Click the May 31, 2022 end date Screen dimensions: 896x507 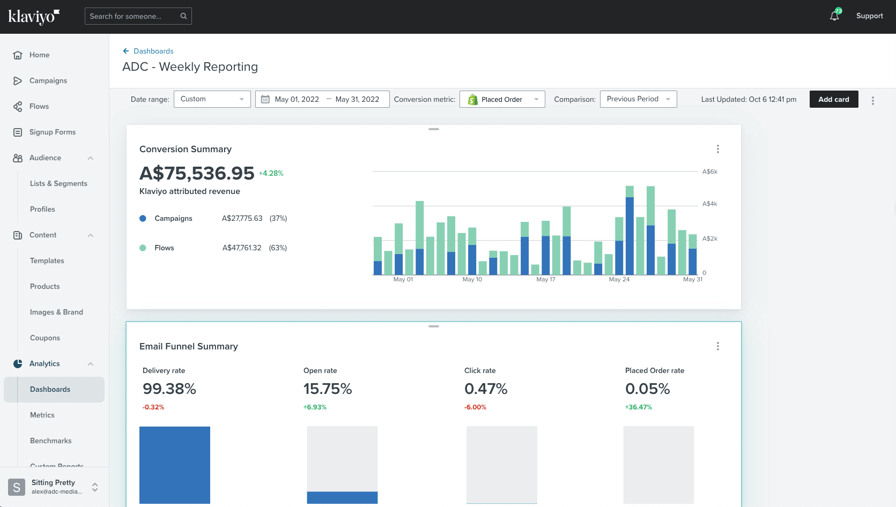357,99
